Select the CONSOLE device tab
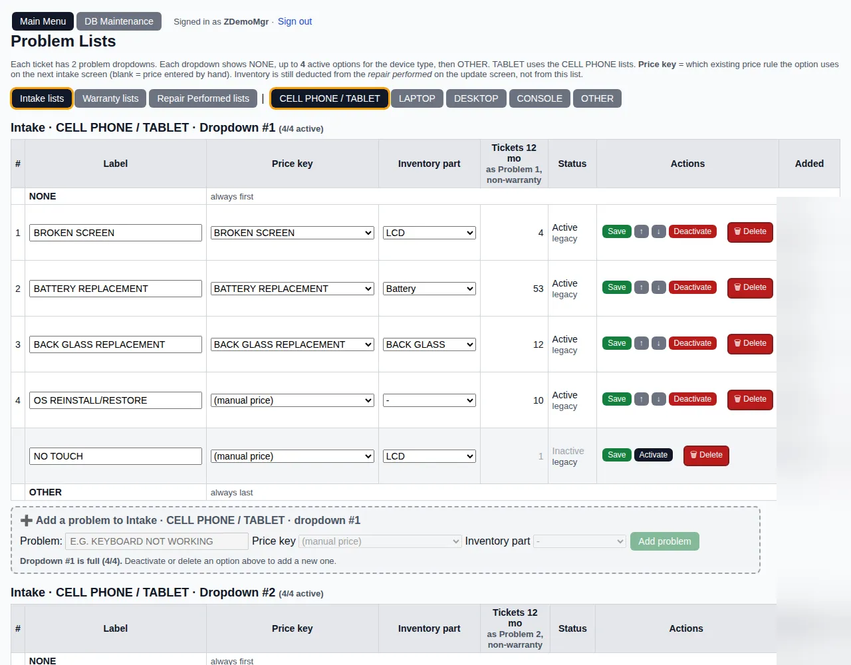 [539, 98]
